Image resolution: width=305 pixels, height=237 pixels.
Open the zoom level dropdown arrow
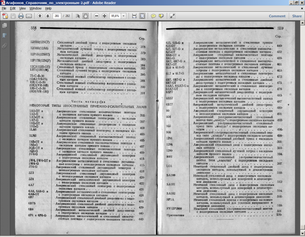click(124, 16)
